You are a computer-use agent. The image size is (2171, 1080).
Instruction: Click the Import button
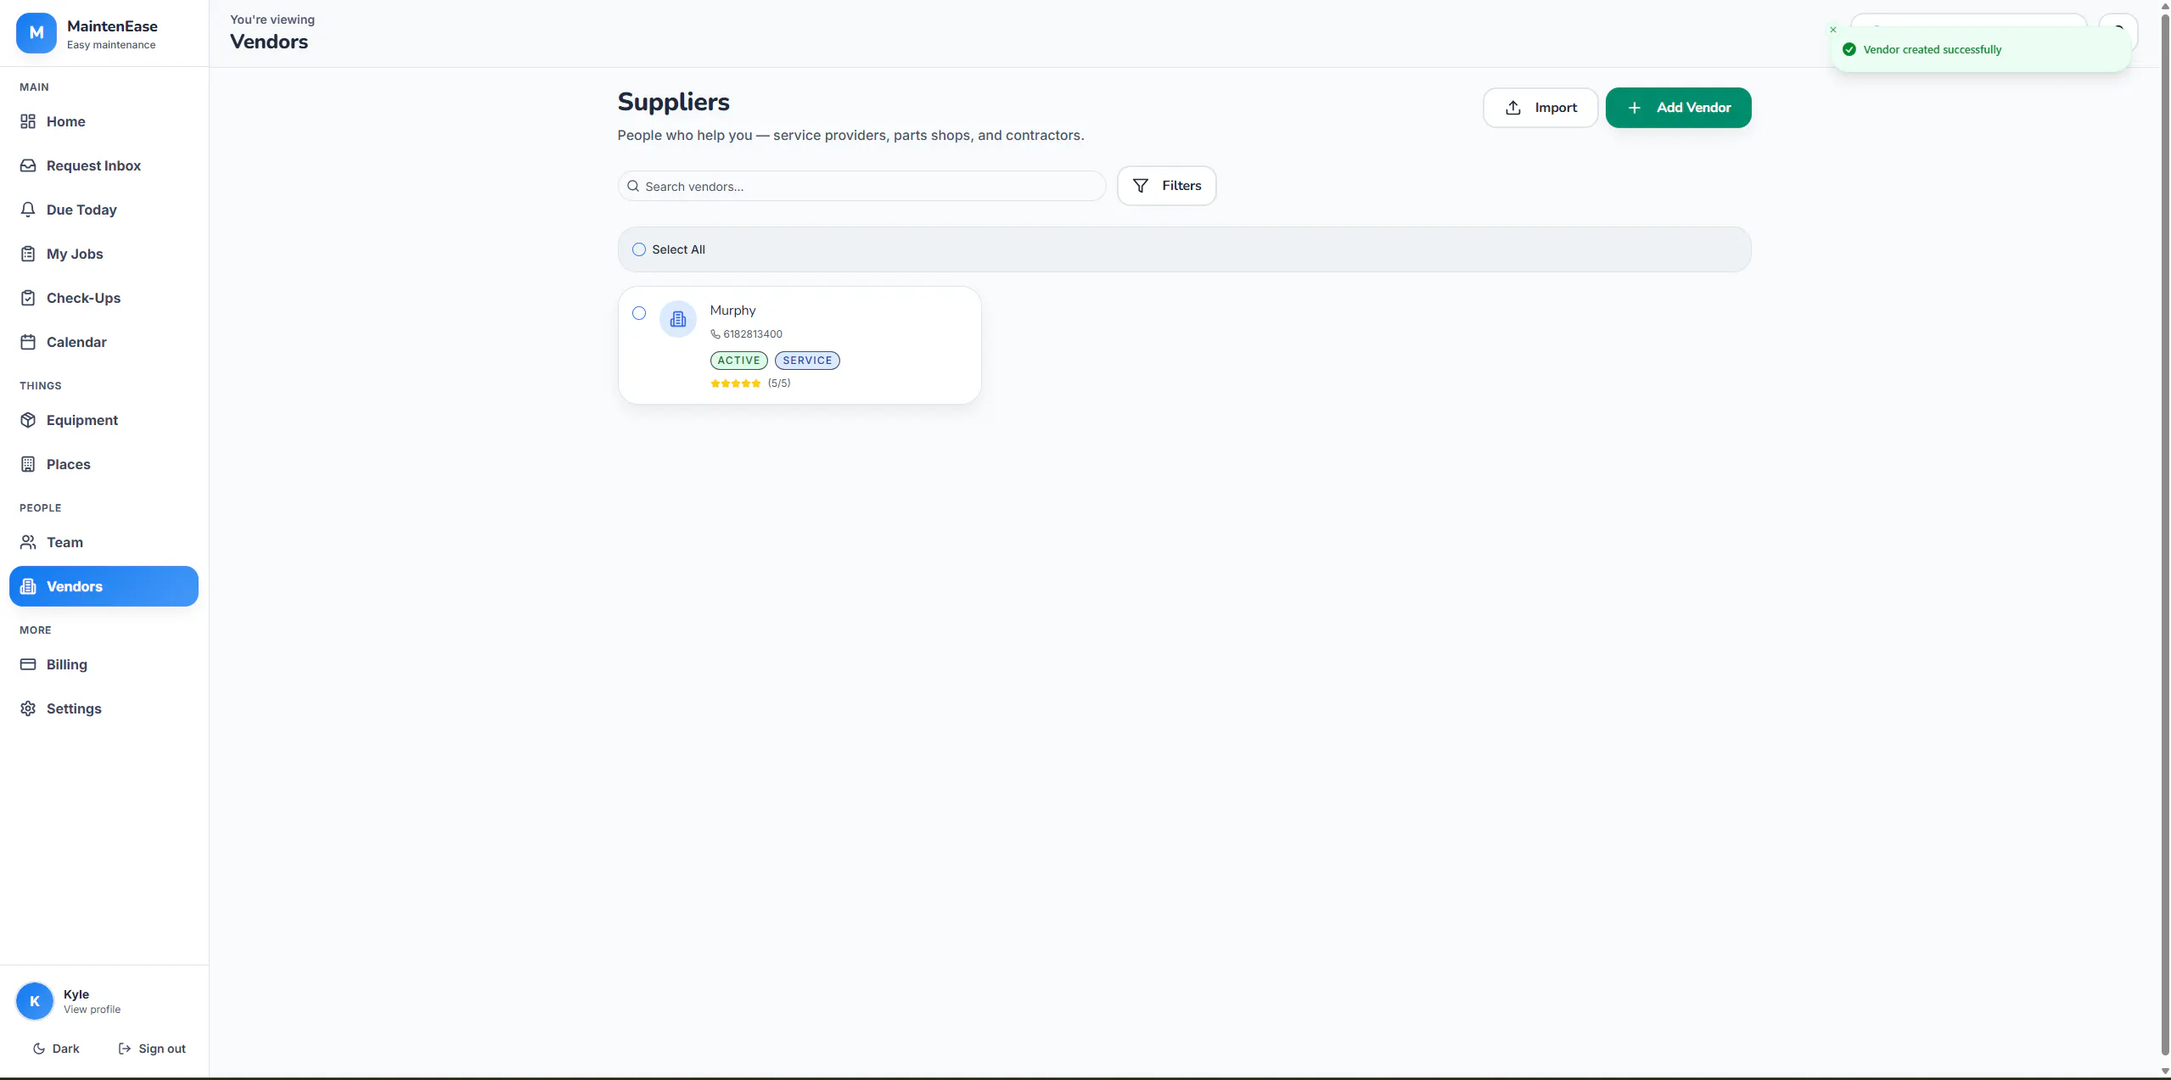point(1540,108)
